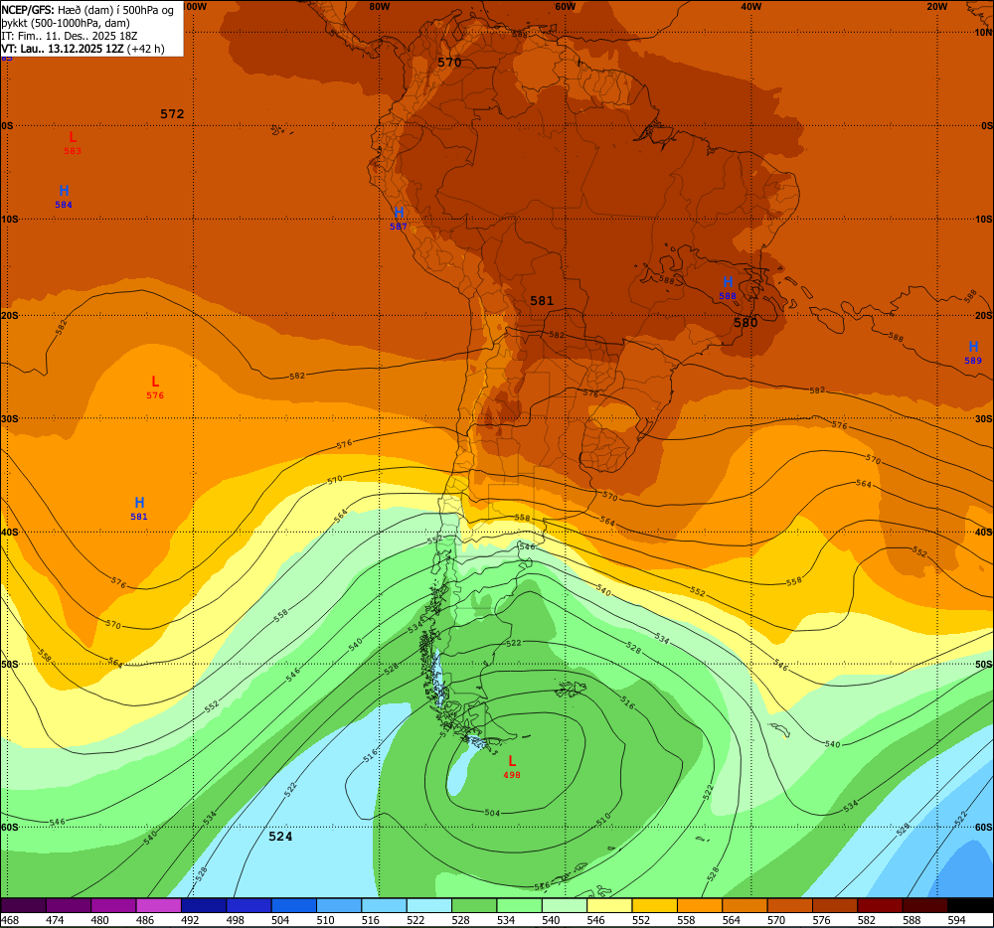Click the right-side 40S latitude label
The height and width of the screenshot is (928, 994).
tap(984, 533)
